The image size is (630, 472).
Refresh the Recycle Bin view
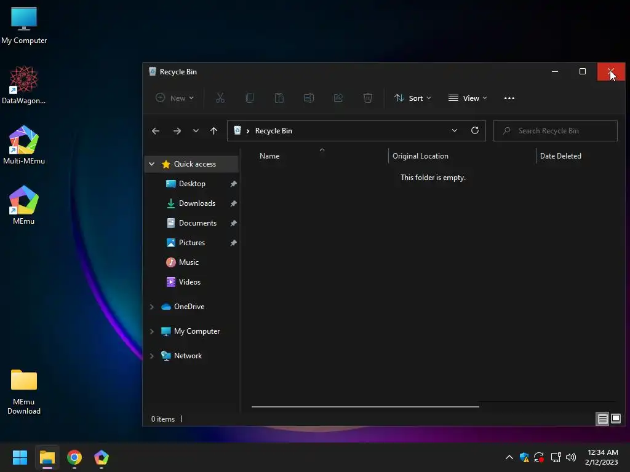click(x=475, y=130)
